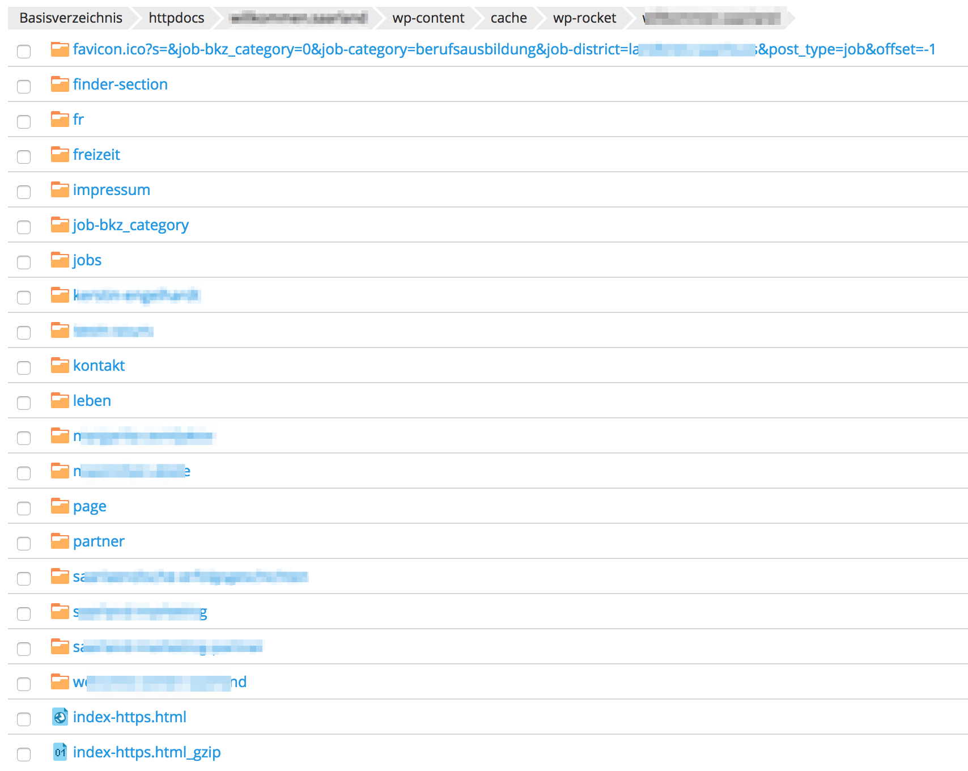The width and height of the screenshot is (968, 771).
Task: Click the folder icon next to finder-section
Action: tap(60, 84)
